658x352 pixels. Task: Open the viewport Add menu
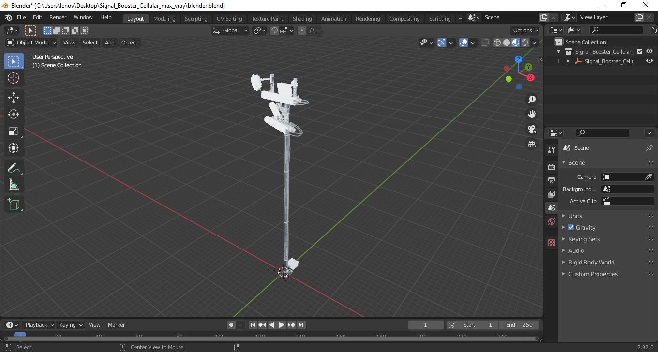click(x=110, y=43)
